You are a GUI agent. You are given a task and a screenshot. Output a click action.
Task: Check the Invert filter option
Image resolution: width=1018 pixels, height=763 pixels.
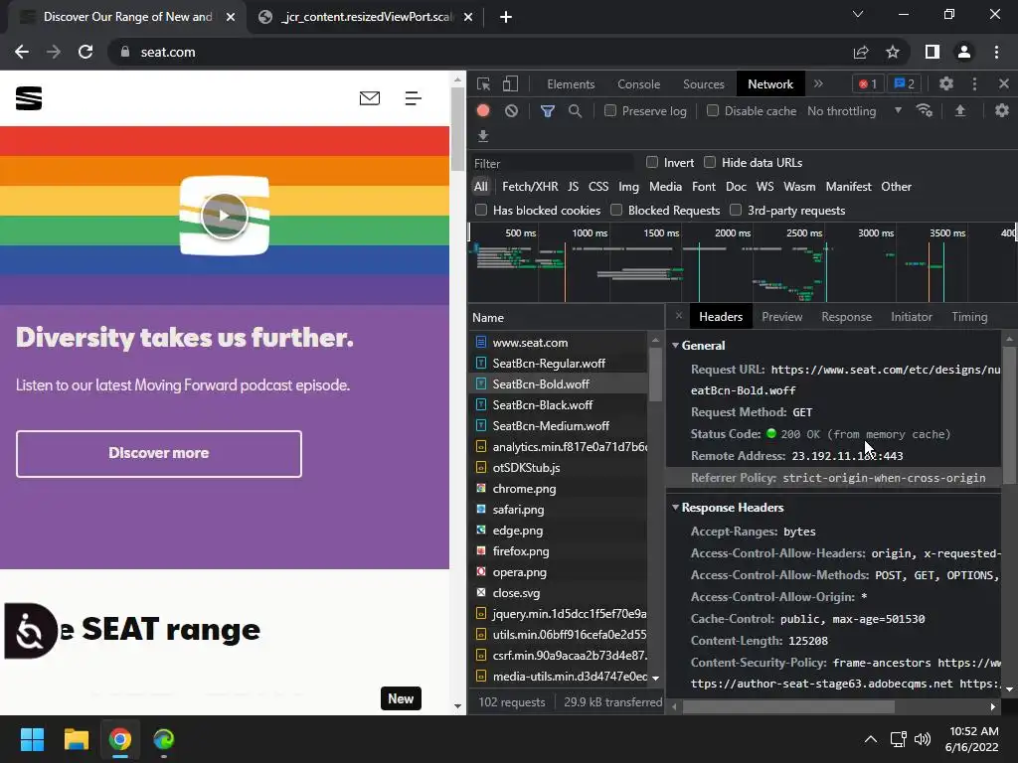652,162
